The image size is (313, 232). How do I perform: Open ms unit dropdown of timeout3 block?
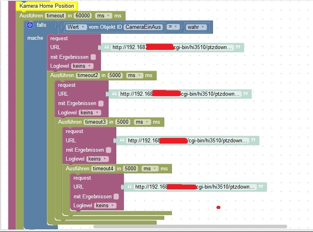[x=142, y=122]
